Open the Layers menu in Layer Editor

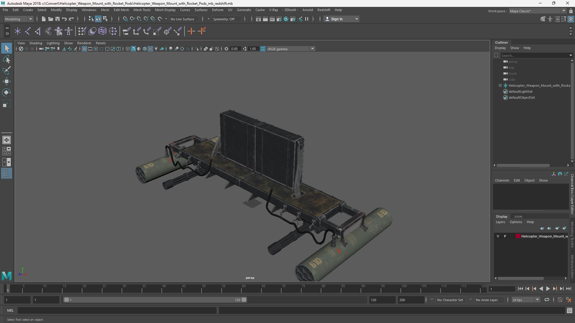500,222
